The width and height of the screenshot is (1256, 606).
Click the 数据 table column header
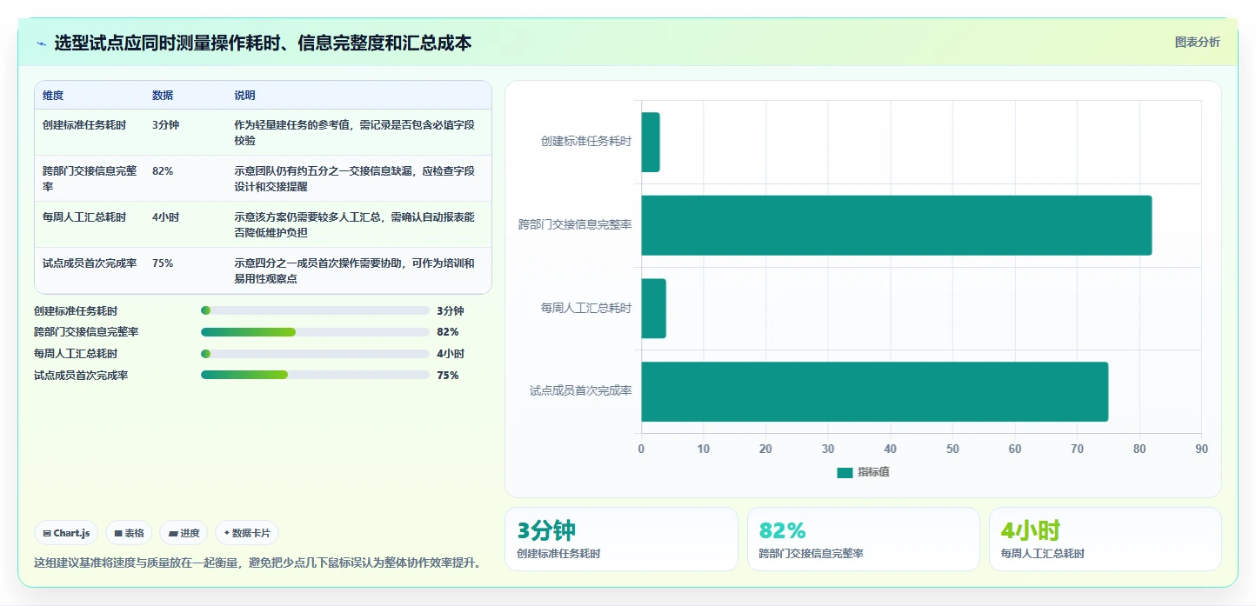pyautogui.click(x=163, y=96)
